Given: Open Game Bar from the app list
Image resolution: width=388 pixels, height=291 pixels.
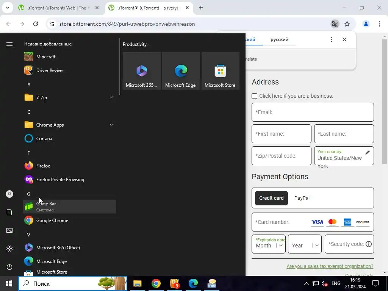Looking at the screenshot, I should click(69, 207).
